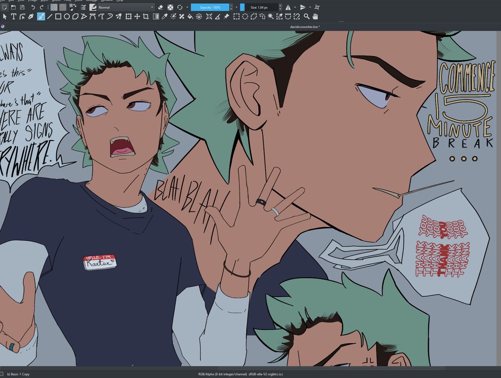
Task: Toggle wrap-around mode
Action: pos(317,7)
